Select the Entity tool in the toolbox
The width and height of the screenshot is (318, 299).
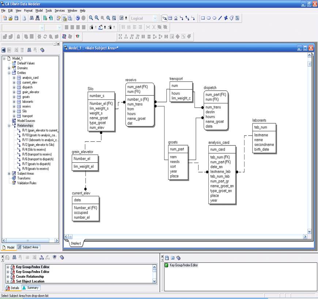pos(170,18)
